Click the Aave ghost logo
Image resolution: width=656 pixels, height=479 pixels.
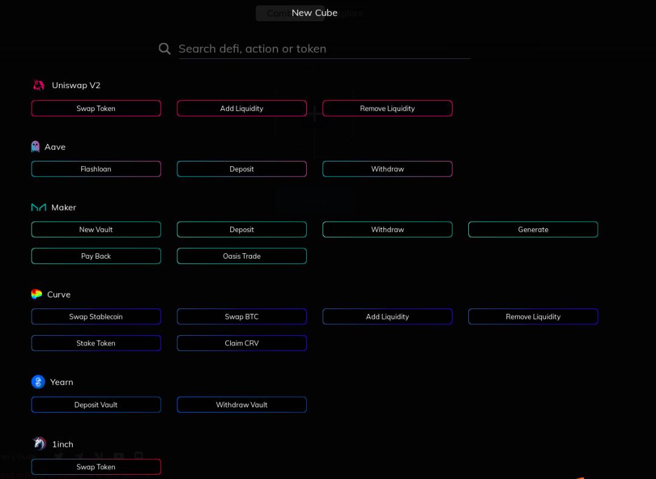36,147
